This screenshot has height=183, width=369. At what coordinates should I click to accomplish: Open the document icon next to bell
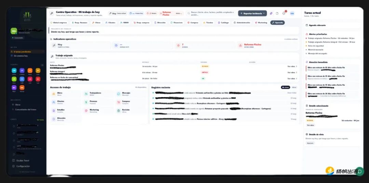(x=277, y=13)
